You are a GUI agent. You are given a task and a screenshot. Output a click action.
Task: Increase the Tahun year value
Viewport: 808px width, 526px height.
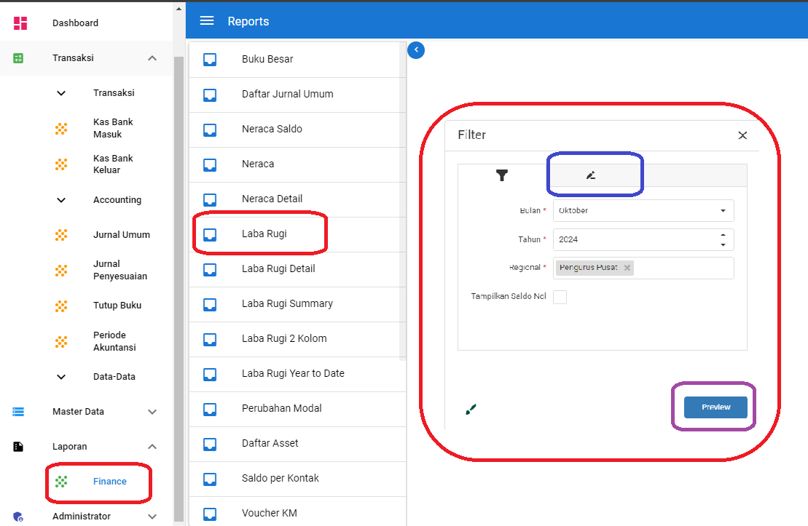pos(722,235)
